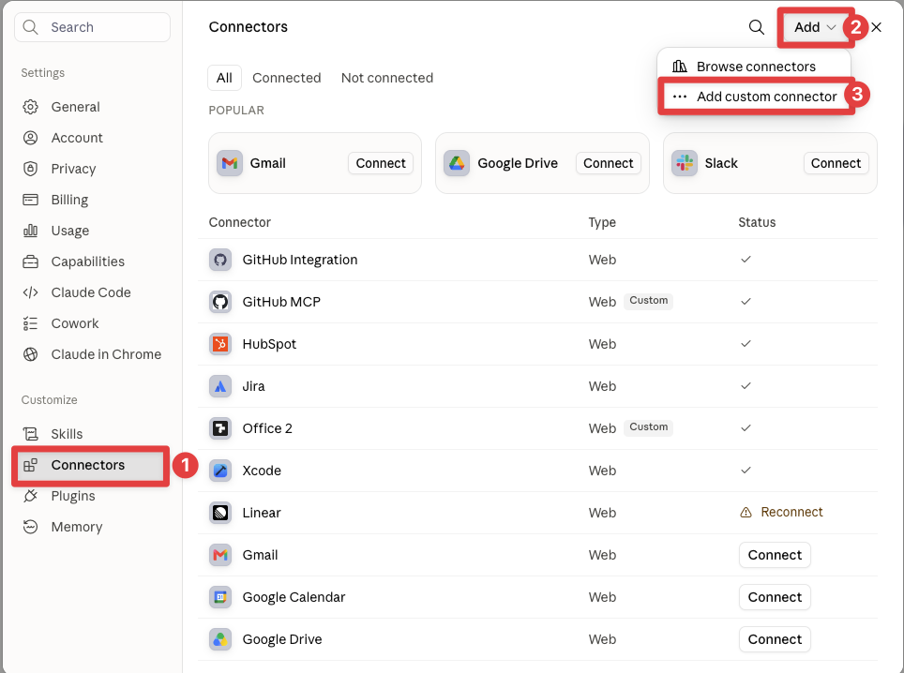Choose Browse connectors from the menu
This screenshot has height=673, width=904.
point(755,67)
